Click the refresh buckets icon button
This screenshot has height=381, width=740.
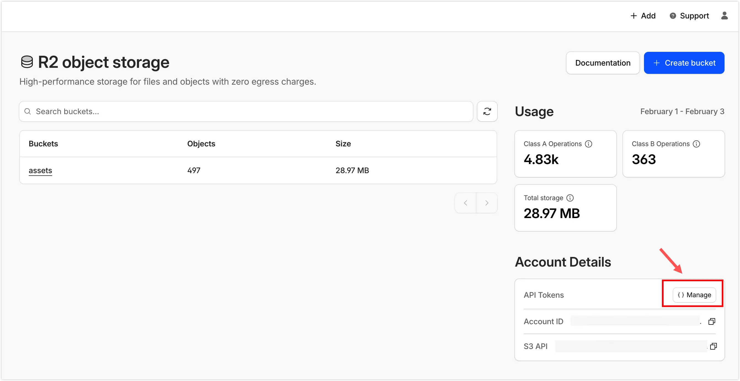pyautogui.click(x=487, y=111)
